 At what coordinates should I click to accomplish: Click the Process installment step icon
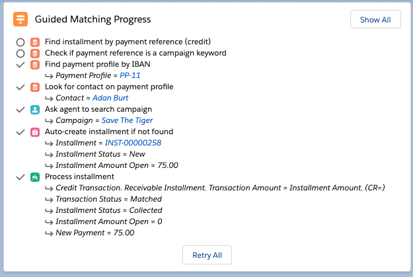pyautogui.click(x=35, y=177)
